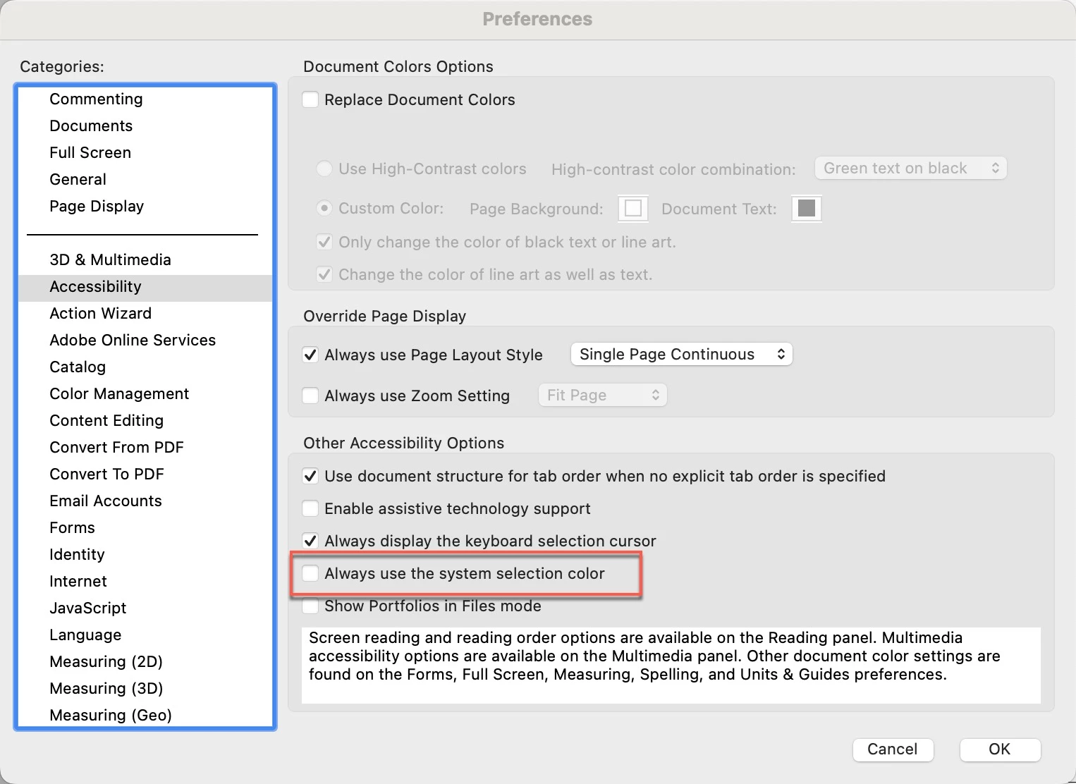Select Use High-Contrast colors radio button

[x=324, y=169]
